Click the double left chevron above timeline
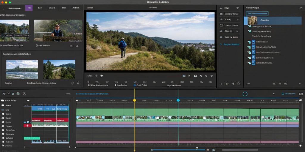305x152 pixels. click(x=274, y=94)
